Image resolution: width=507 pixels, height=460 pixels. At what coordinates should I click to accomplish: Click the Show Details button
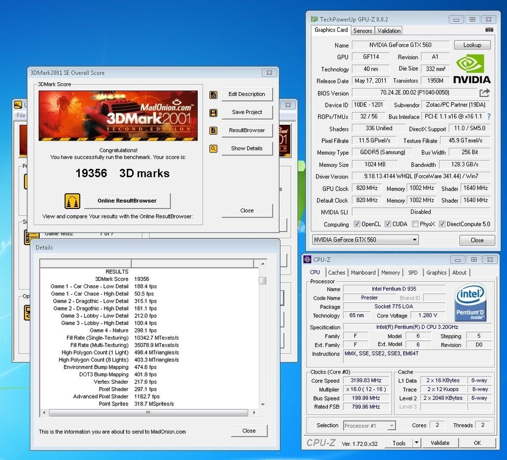pyautogui.click(x=247, y=149)
